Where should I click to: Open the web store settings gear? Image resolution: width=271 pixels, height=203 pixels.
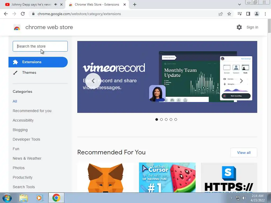[239, 27]
